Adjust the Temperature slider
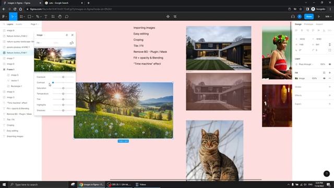 [x=63, y=93]
